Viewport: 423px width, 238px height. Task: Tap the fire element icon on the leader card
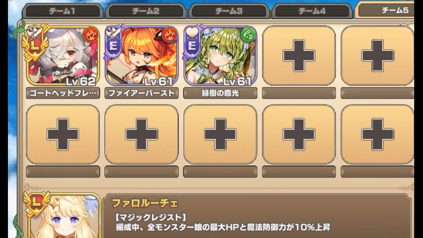91,34
